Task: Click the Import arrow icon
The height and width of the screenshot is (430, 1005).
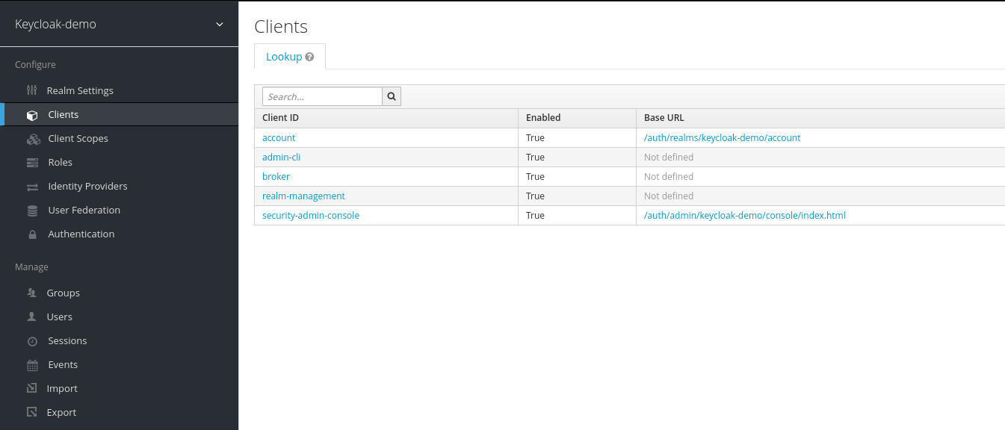Action: coord(31,388)
